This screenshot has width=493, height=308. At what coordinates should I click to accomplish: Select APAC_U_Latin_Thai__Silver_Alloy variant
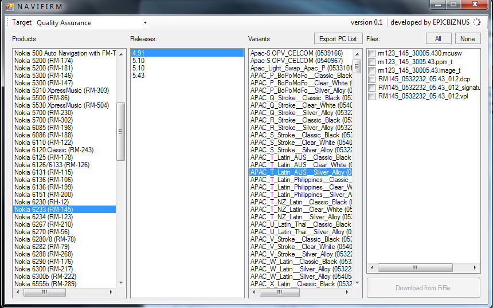pos(301,232)
